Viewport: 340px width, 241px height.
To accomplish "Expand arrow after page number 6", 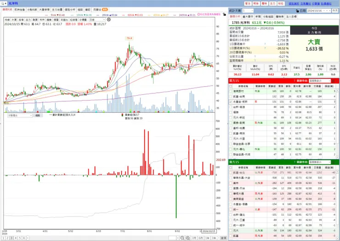I will tap(28, 238).
